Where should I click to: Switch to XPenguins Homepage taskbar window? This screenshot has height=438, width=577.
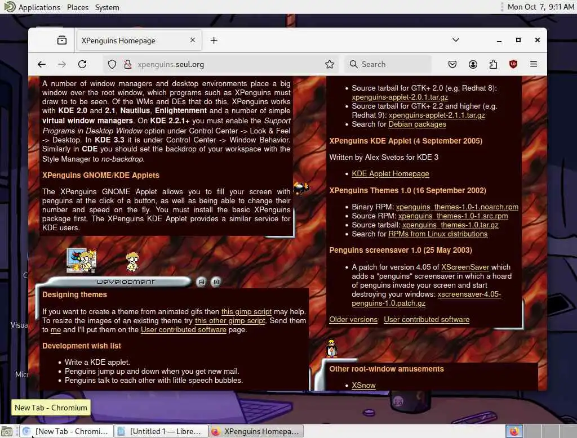coord(256,431)
